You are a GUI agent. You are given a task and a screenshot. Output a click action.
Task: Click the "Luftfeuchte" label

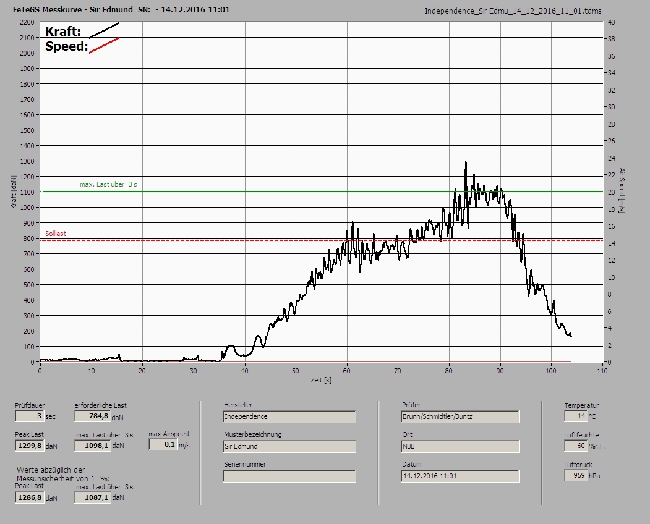click(581, 436)
